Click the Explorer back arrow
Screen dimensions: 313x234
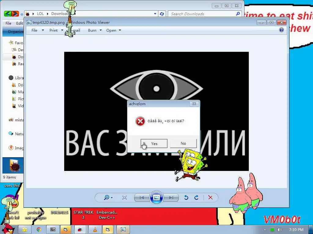pos(7,13)
